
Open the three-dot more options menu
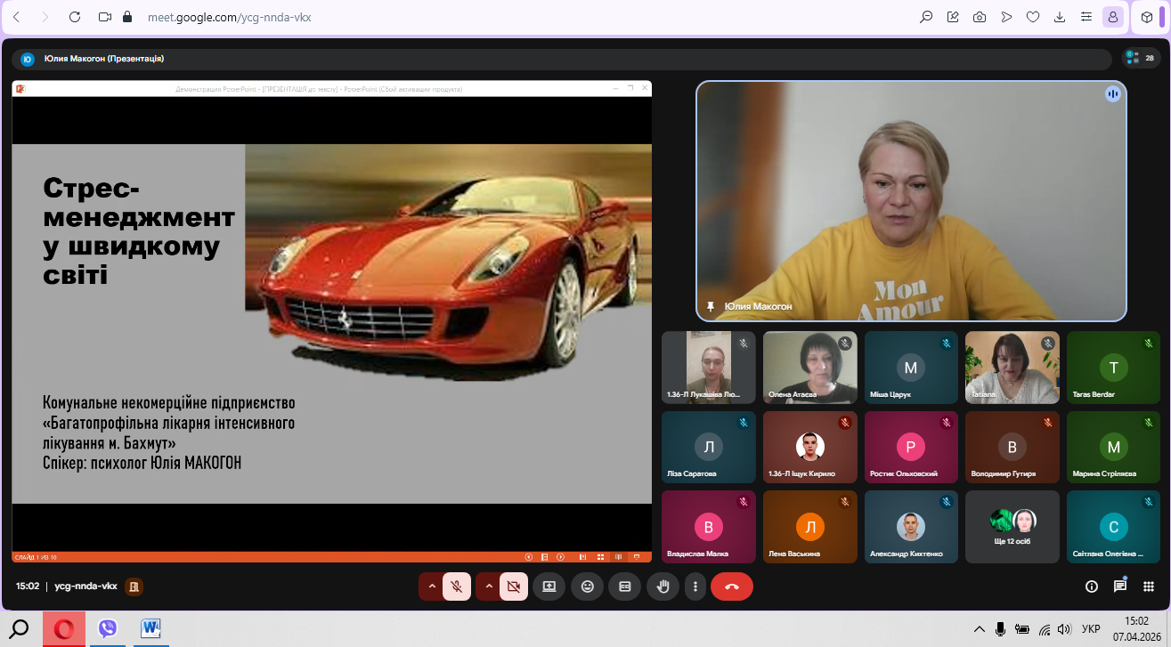695,586
